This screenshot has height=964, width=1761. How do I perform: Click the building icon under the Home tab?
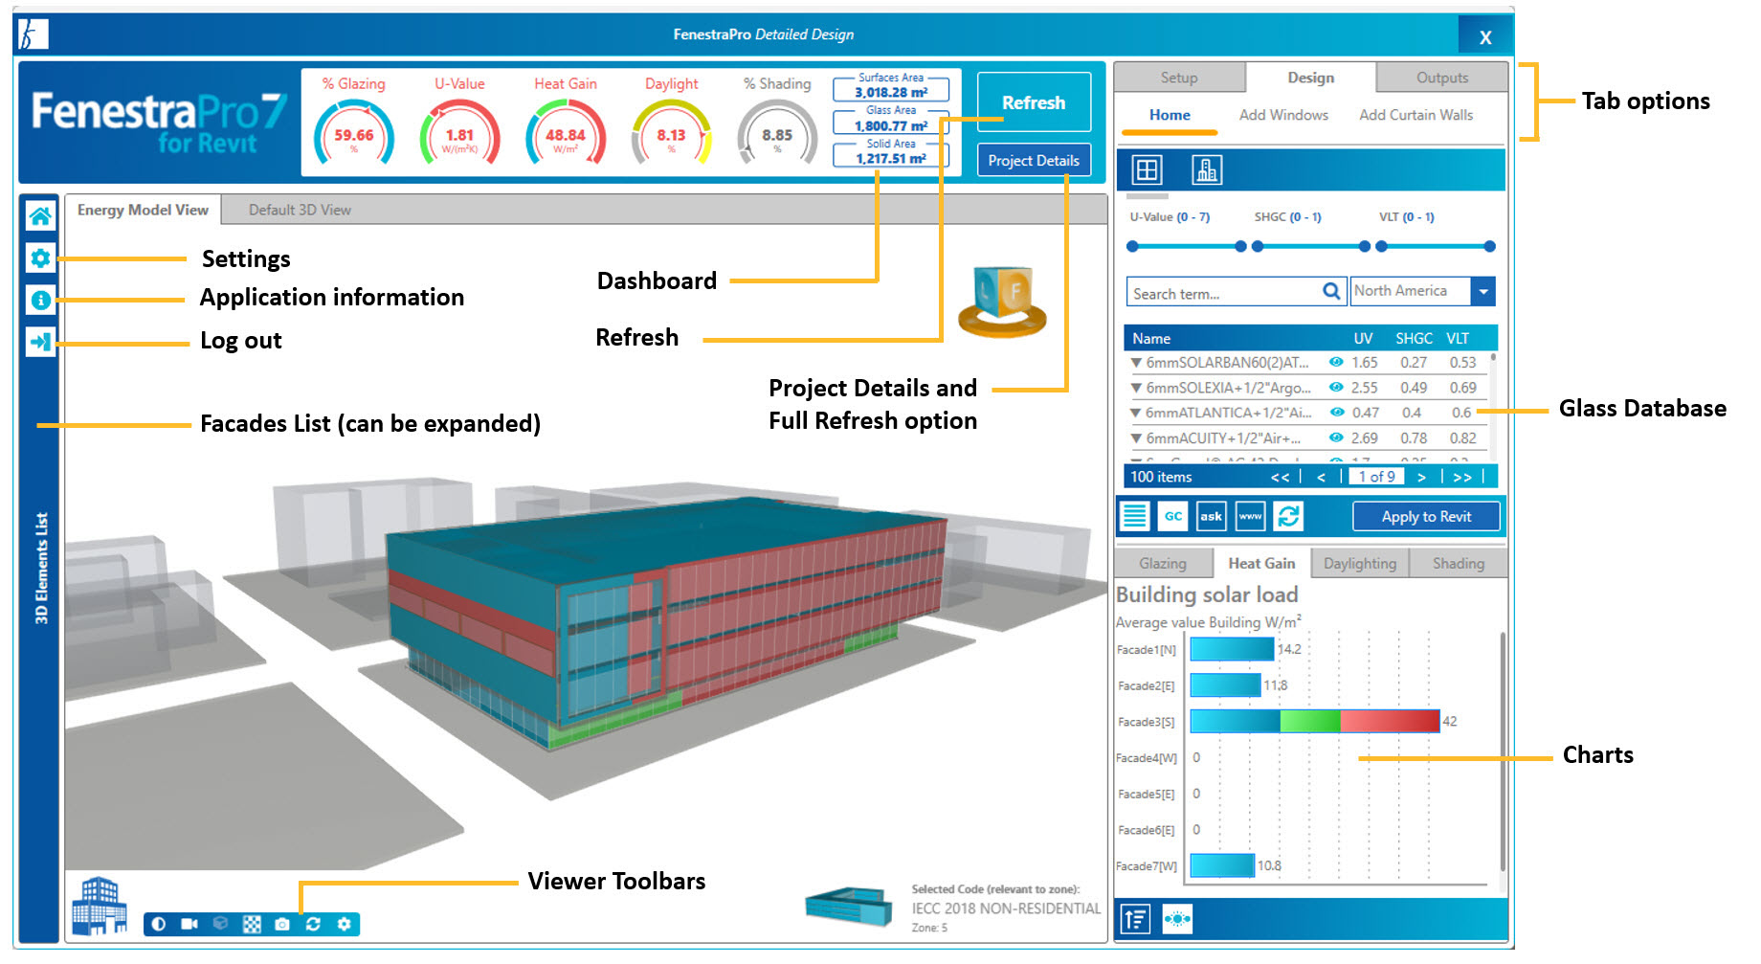click(x=1207, y=170)
